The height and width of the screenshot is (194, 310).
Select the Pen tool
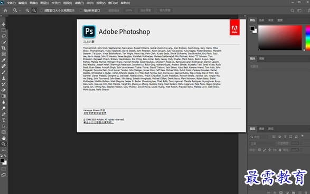4,114
